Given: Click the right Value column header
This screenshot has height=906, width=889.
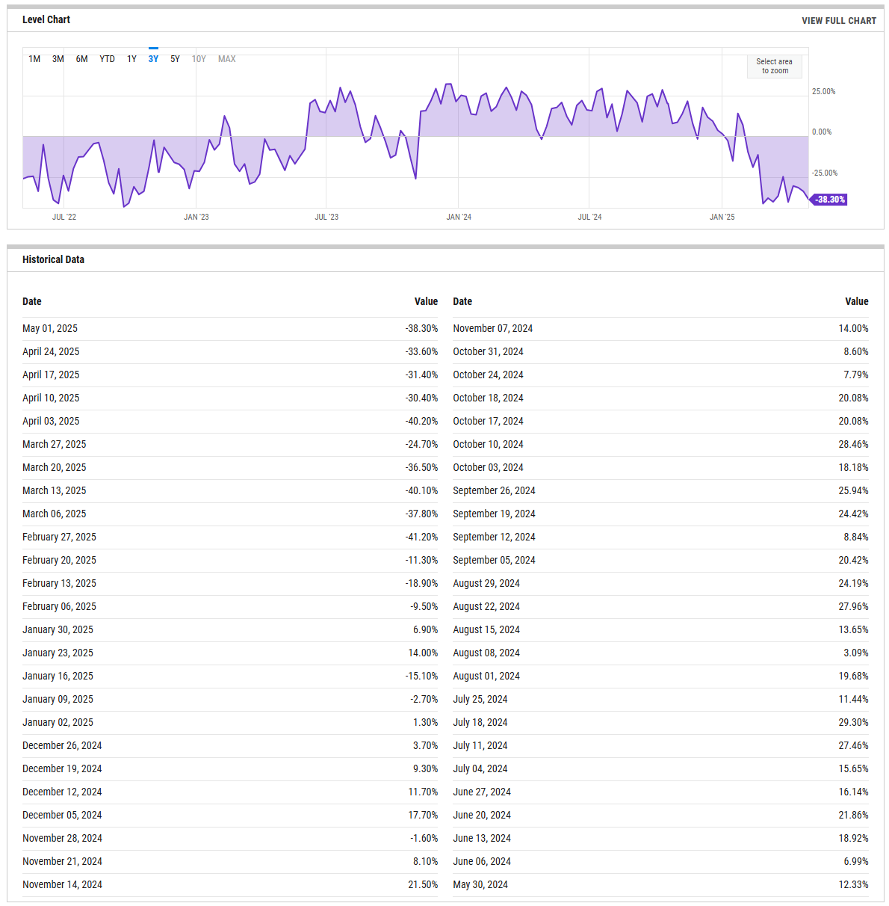Looking at the screenshot, I should (857, 302).
